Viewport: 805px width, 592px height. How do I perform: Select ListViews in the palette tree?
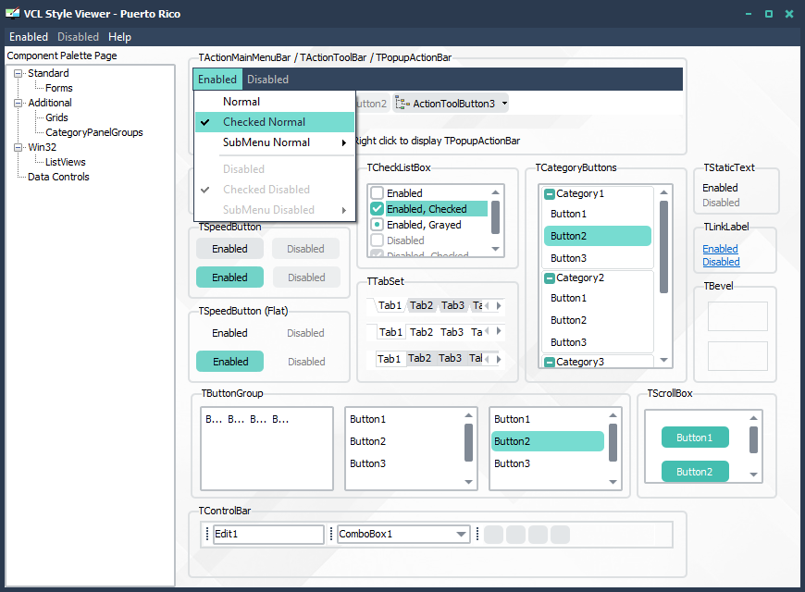[x=65, y=162]
